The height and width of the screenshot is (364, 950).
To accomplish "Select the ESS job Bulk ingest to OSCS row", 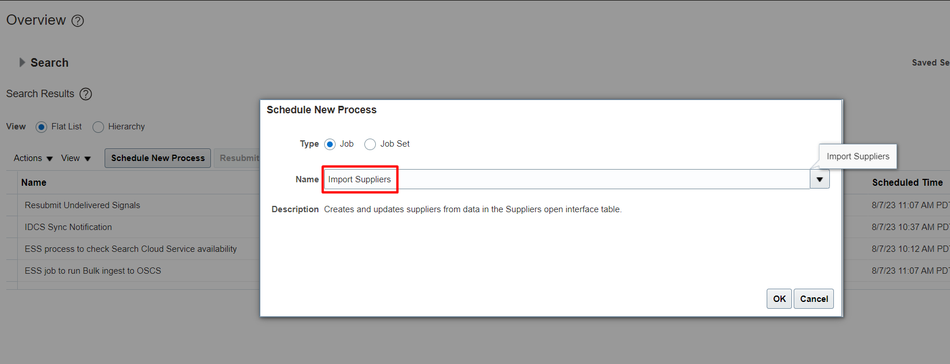I will pyautogui.click(x=92, y=270).
